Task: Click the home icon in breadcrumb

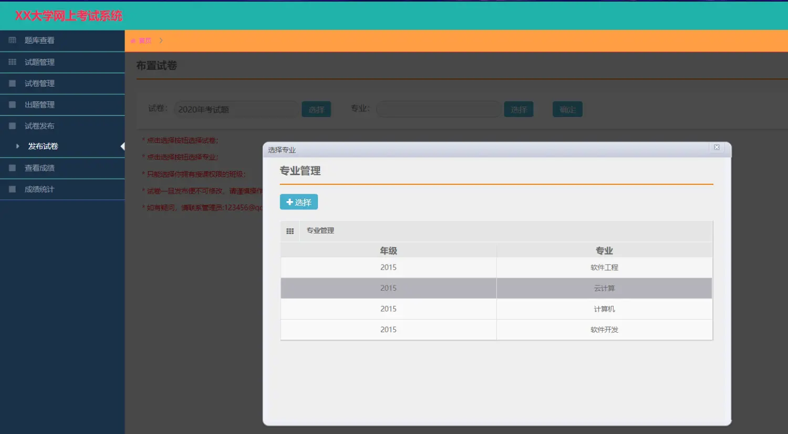Action: 133,41
